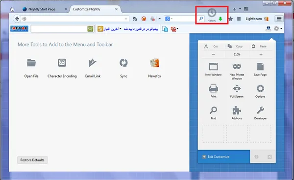
Task: Click the user globe icon on toolbar
Action: point(269,28)
